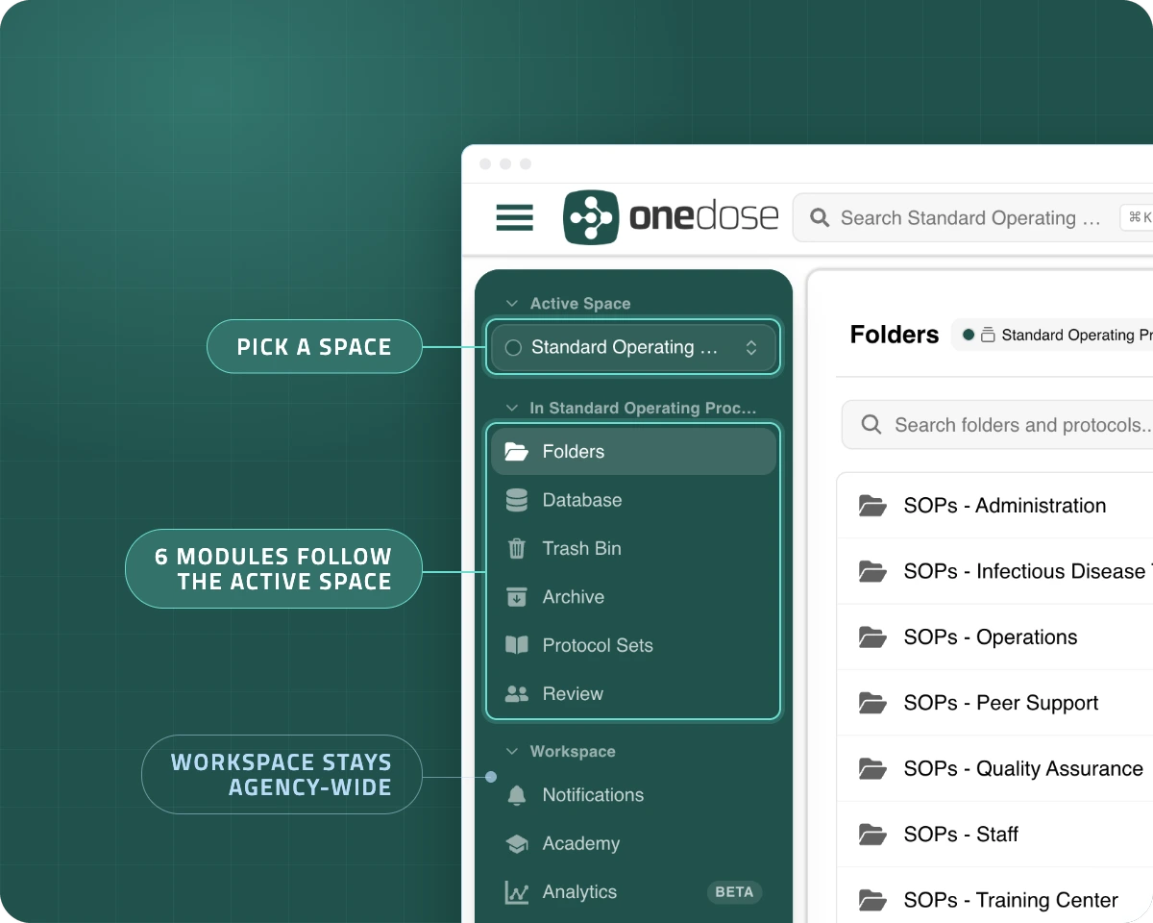The width and height of the screenshot is (1153, 923).
Task: Open the Trash Bin module
Action: [633, 548]
